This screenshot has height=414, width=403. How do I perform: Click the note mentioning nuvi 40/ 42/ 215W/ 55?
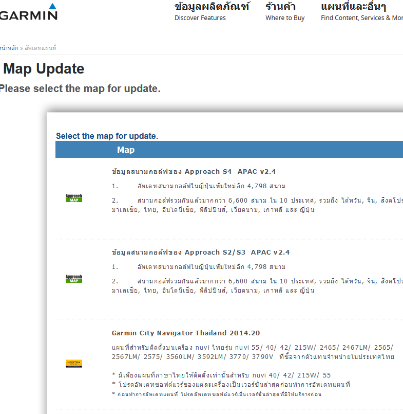[221, 375]
